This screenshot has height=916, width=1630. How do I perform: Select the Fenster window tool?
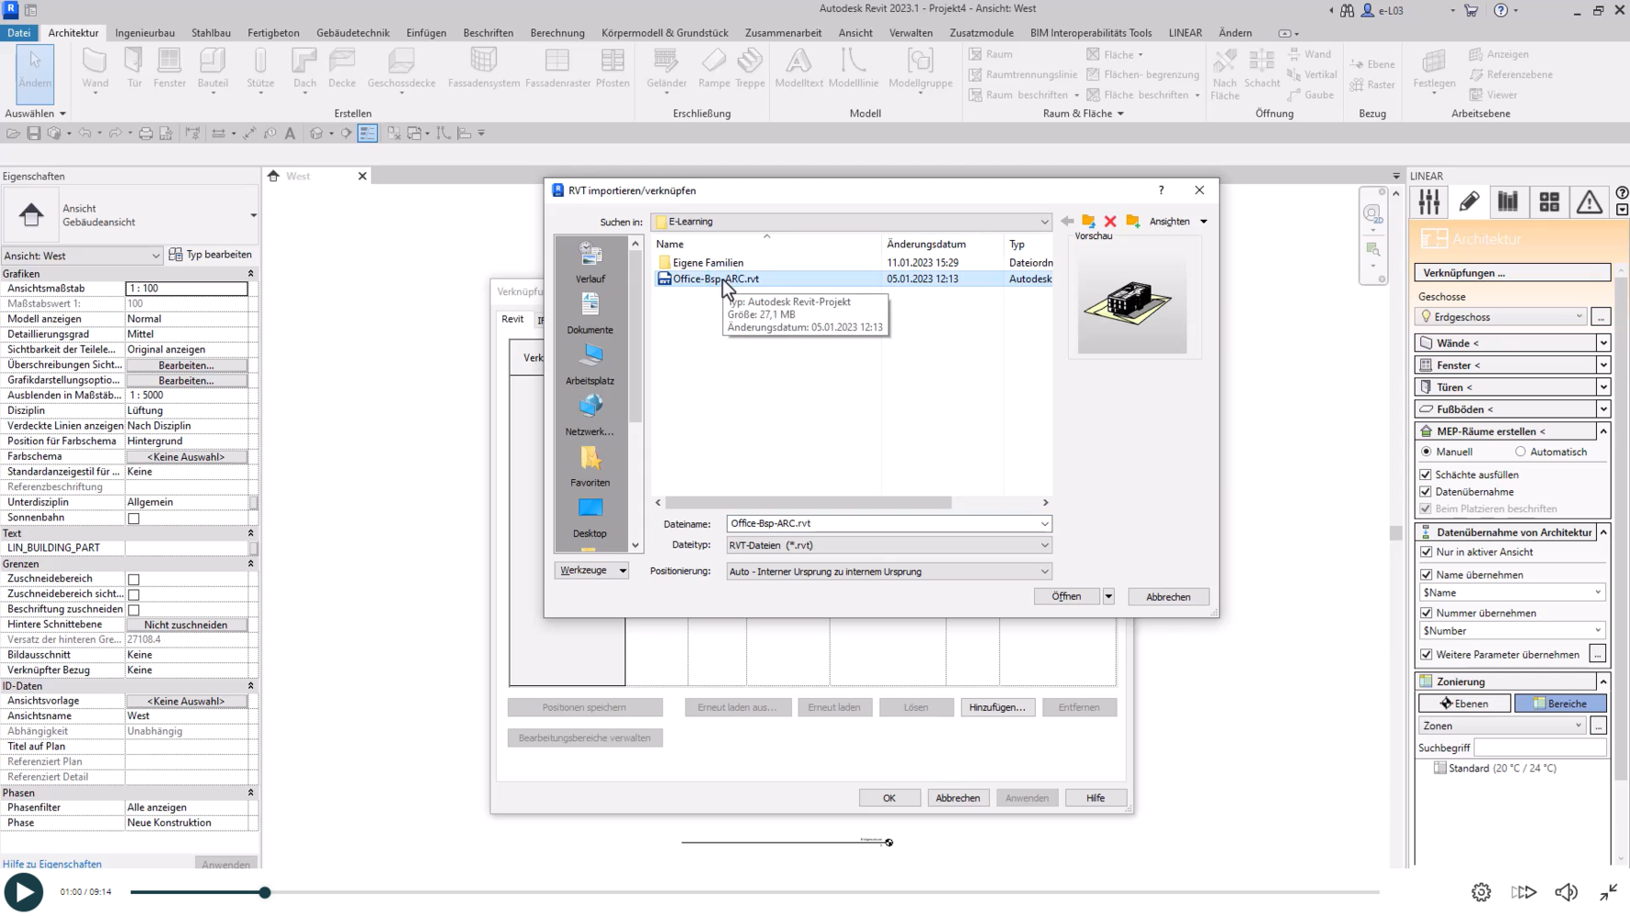tap(169, 70)
